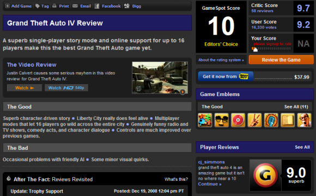Click the User Score 9.2 value
The height and width of the screenshot is (196, 316).
303,24
